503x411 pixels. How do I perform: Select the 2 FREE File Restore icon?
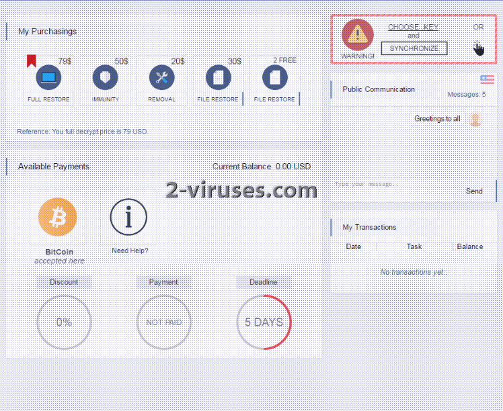tap(274, 78)
